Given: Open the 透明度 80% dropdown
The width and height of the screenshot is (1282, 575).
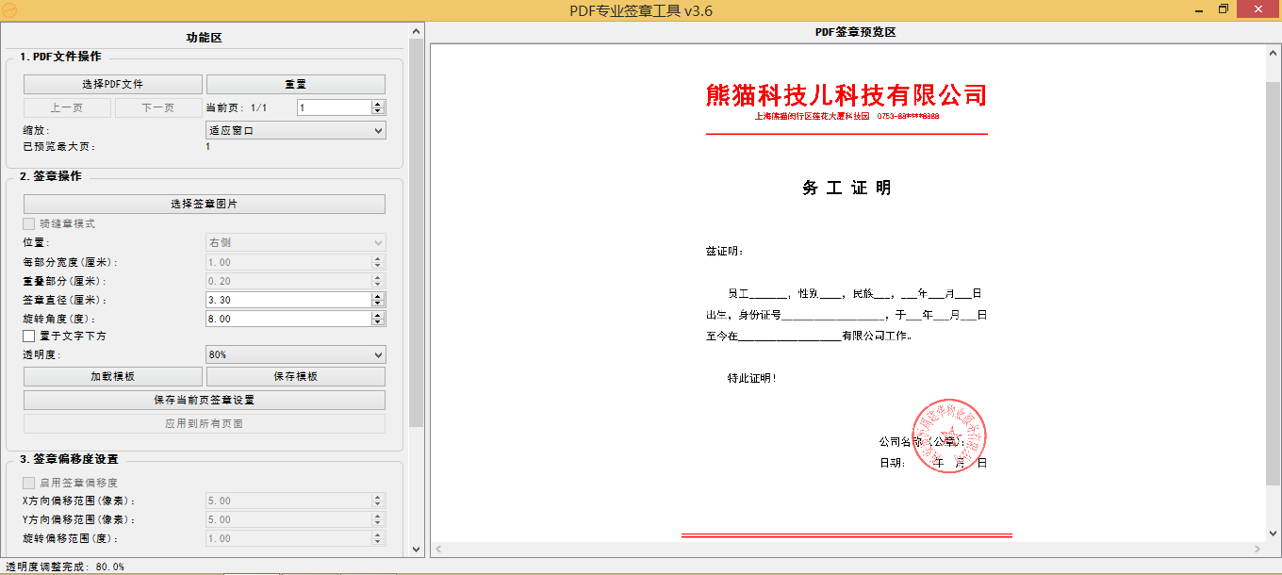Looking at the screenshot, I should click(x=296, y=354).
